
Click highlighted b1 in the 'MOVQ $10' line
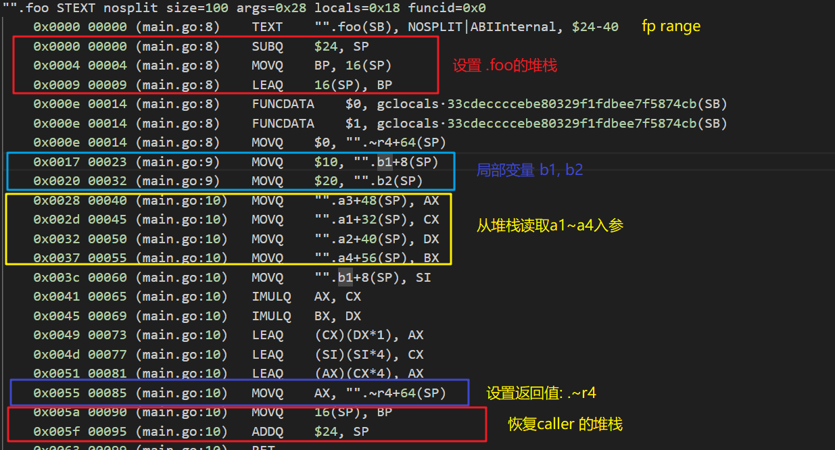[x=385, y=162]
